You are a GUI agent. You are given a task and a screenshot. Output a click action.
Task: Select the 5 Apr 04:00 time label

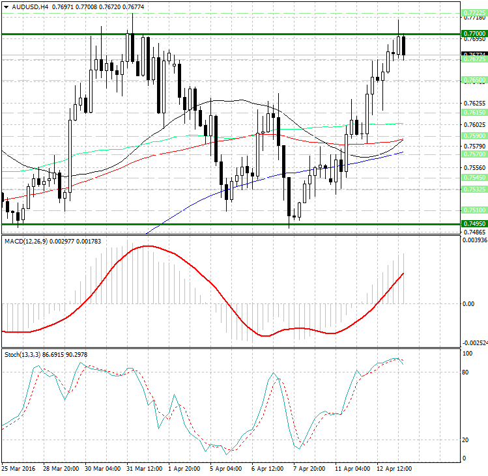[x=226, y=468]
